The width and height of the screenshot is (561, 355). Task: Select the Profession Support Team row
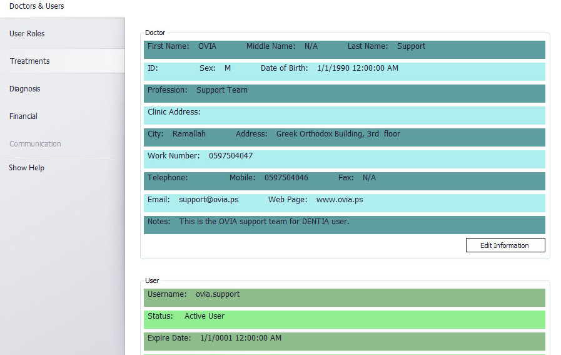[x=344, y=91]
